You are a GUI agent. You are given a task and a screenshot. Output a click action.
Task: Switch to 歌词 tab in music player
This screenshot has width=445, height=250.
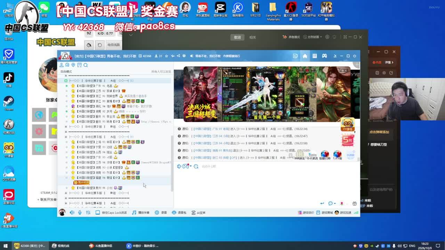(x=237, y=37)
